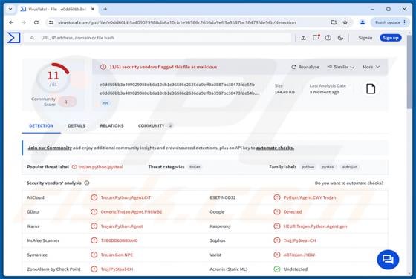Click the HEUR:Trojan.Python.Agent.gen result
Viewport: 416px width, 279px height.
(x=315, y=226)
